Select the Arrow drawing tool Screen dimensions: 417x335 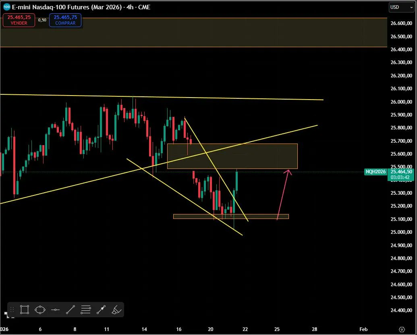(101, 310)
